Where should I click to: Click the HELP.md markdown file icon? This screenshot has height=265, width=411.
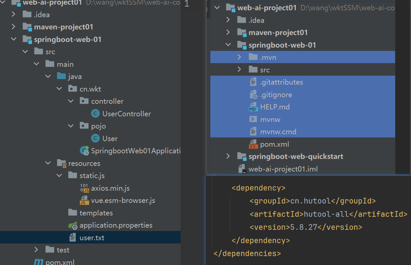coord(253,107)
